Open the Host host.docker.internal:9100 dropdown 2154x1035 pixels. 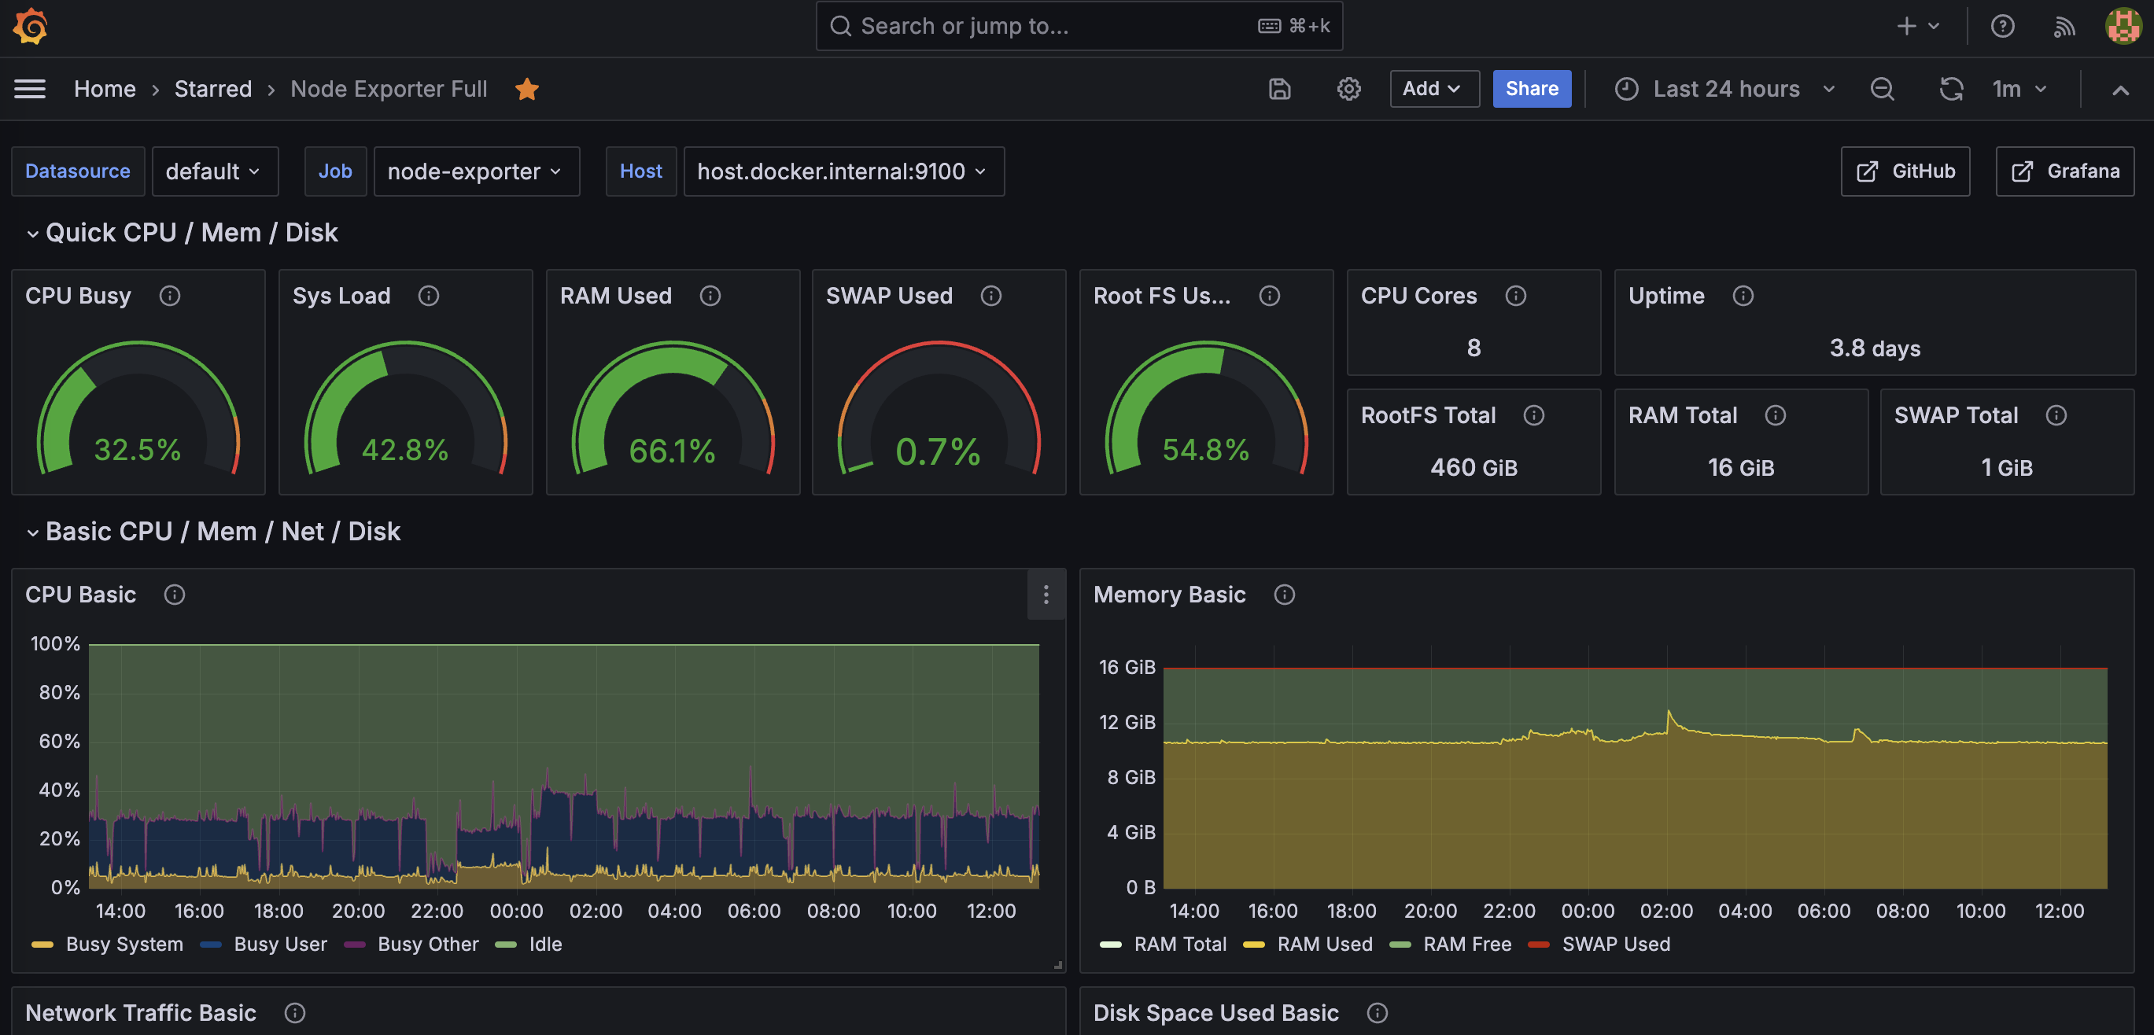843,171
